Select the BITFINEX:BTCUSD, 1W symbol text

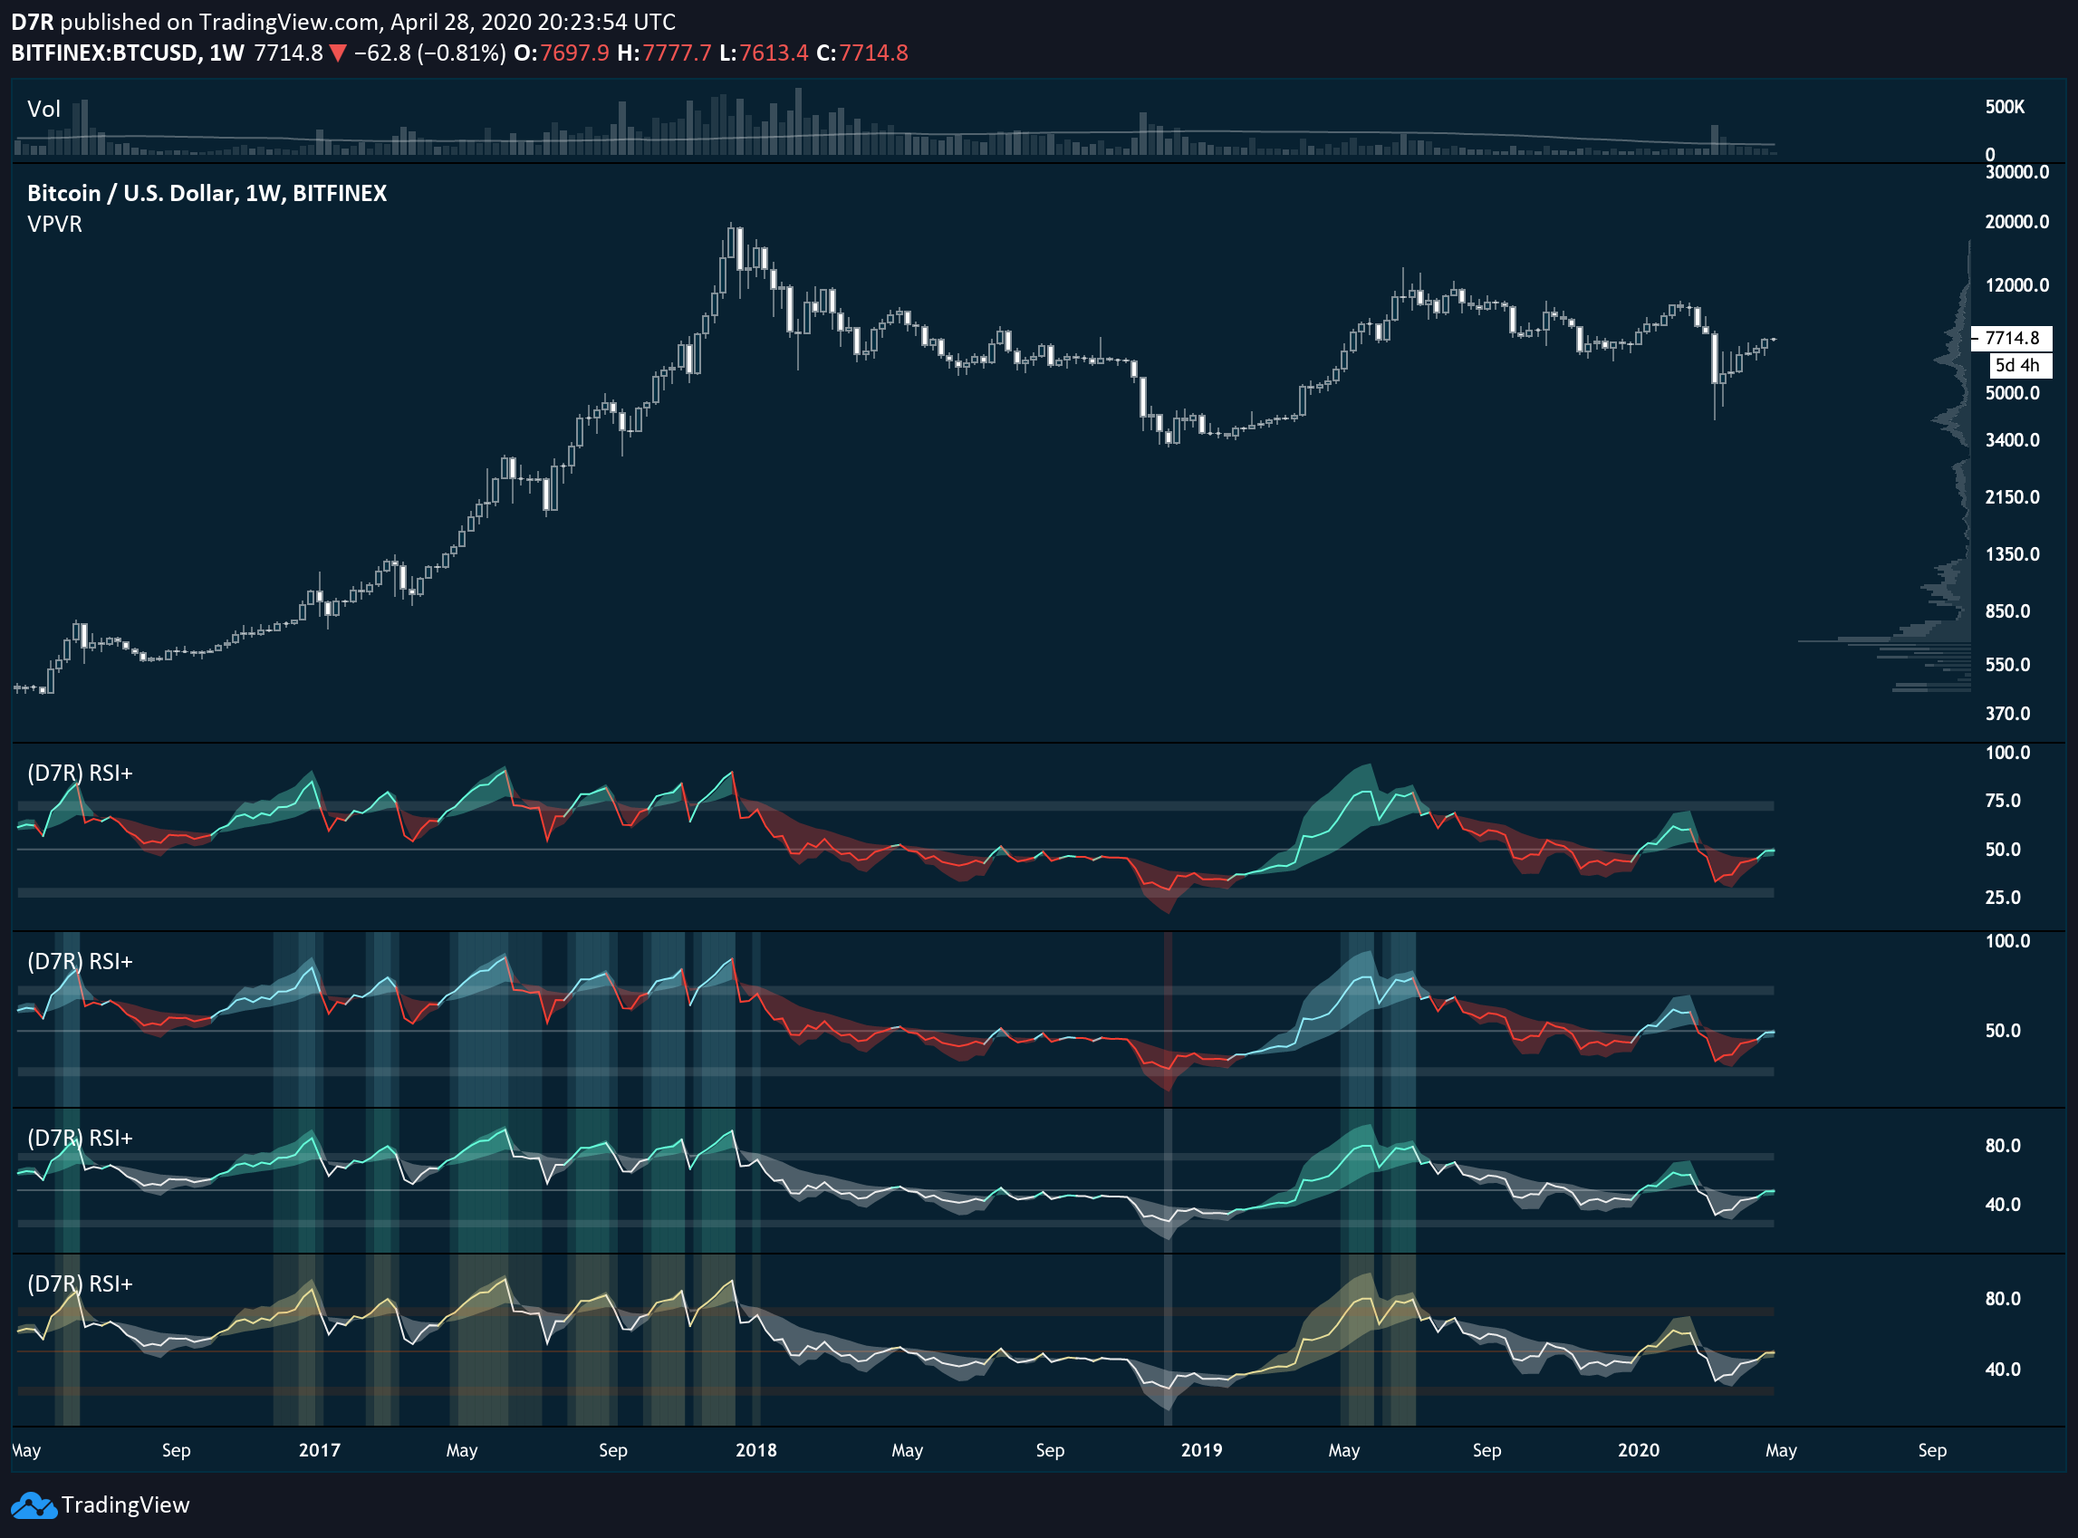pos(128,53)
